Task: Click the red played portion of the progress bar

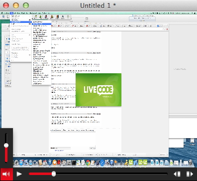Action: tap(40, 174)
